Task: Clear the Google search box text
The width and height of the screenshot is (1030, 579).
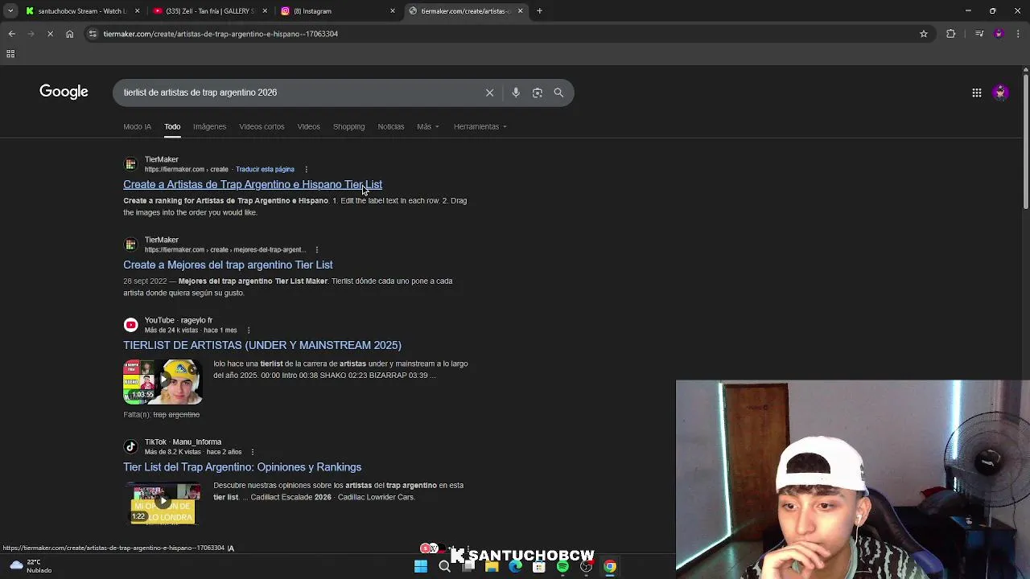Action: pyautogui.click(x=489, y=92)
